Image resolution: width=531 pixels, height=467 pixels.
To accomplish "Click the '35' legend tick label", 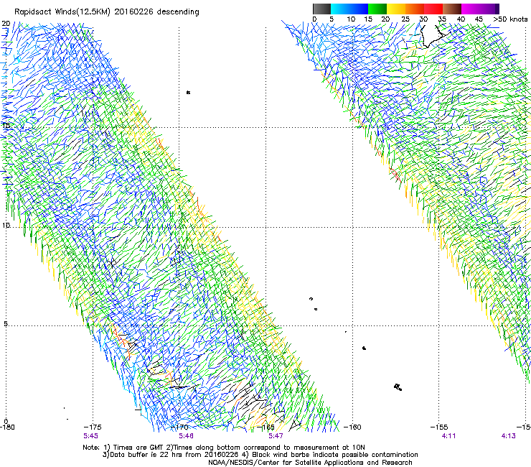I will tap(442, 19).
